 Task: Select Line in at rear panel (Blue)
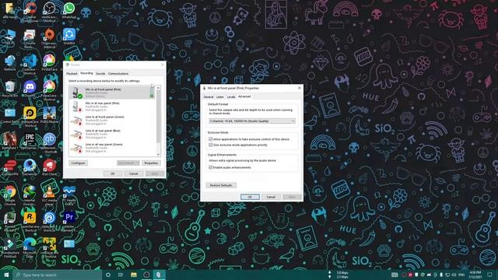(x=112, y=134)
